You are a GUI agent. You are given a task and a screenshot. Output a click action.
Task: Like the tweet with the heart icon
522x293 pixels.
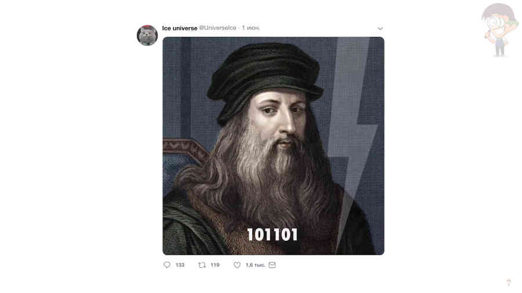tap(237, 265)
